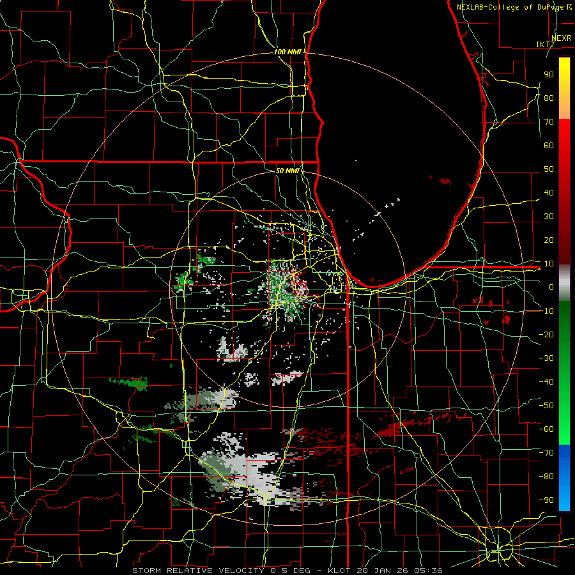Click the -70 value on velocity scale
The width and height of the screenshot is (575, 575).
546,453
